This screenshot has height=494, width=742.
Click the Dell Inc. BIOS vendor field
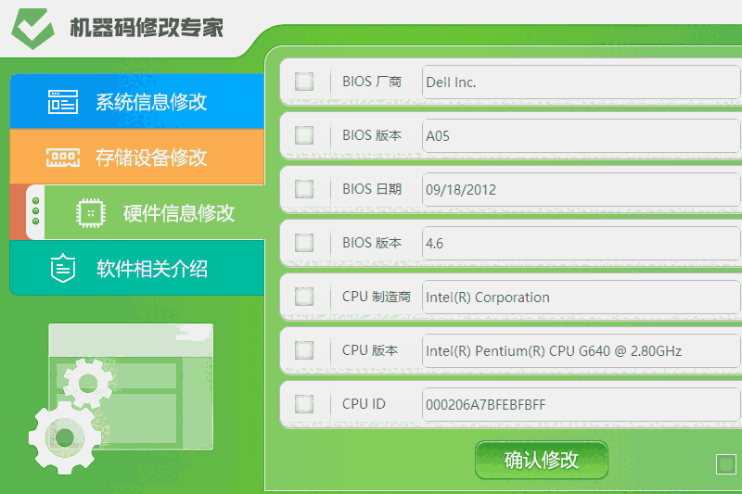pos(581,82)
